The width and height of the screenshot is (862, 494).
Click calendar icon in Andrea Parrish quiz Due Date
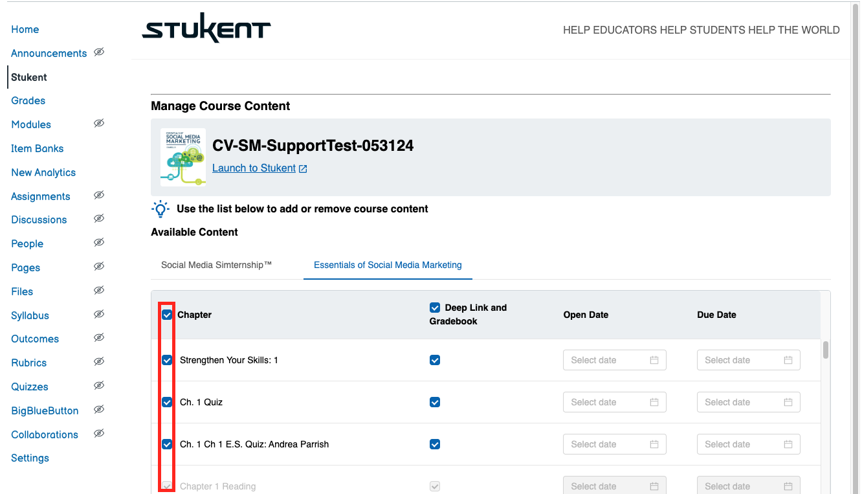[788, 444]
